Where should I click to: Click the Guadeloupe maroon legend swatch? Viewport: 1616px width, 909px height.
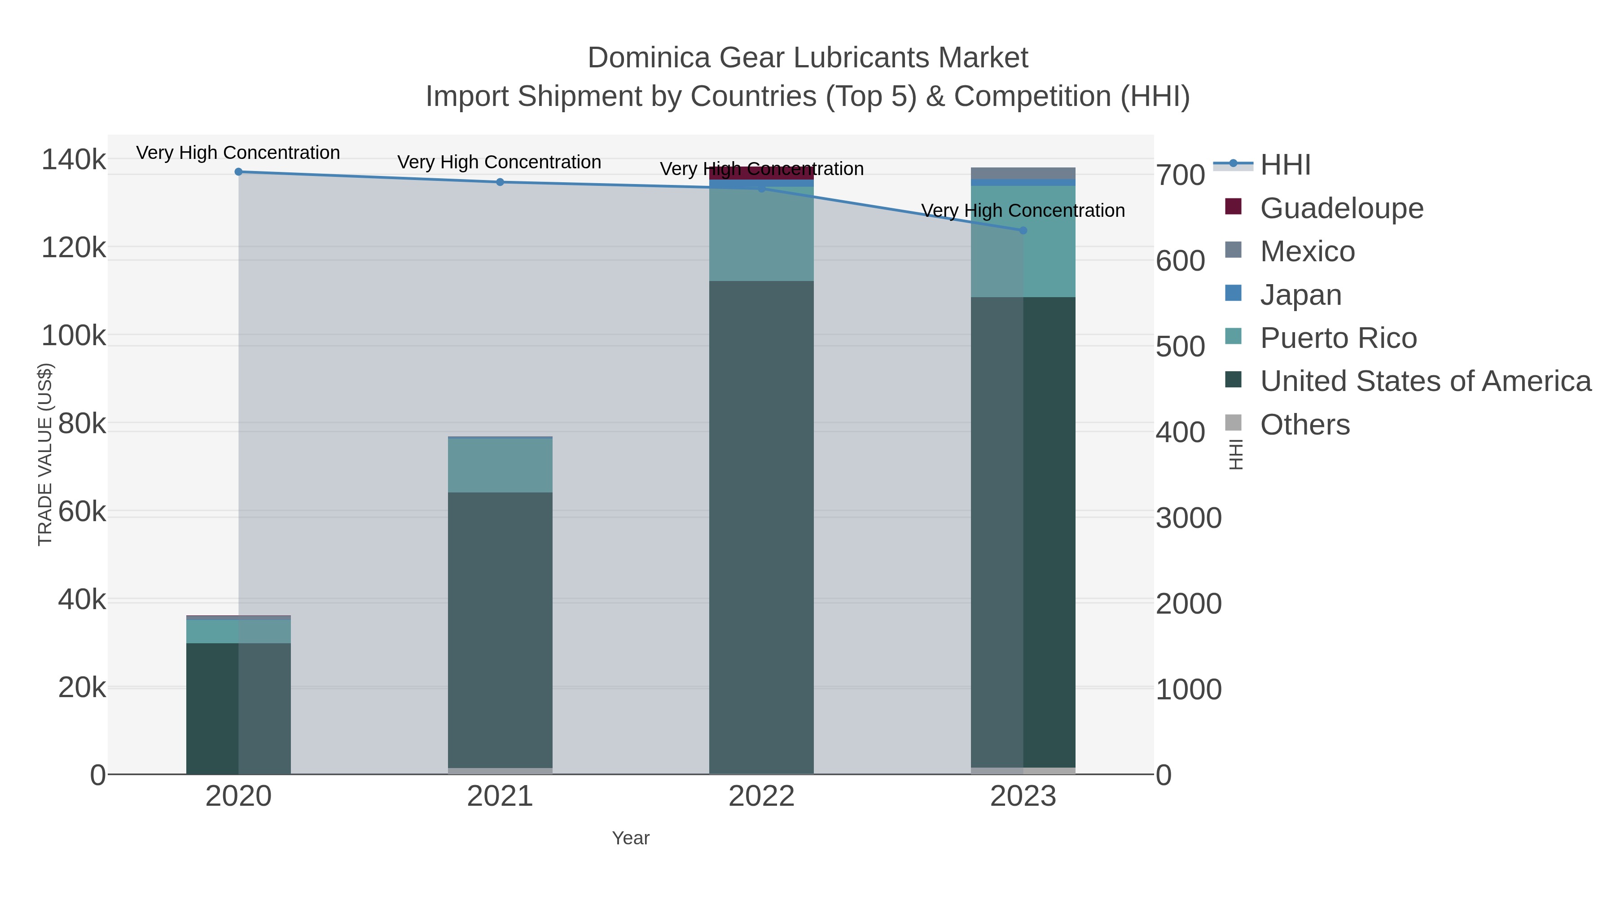click(x=1234, y=206)
